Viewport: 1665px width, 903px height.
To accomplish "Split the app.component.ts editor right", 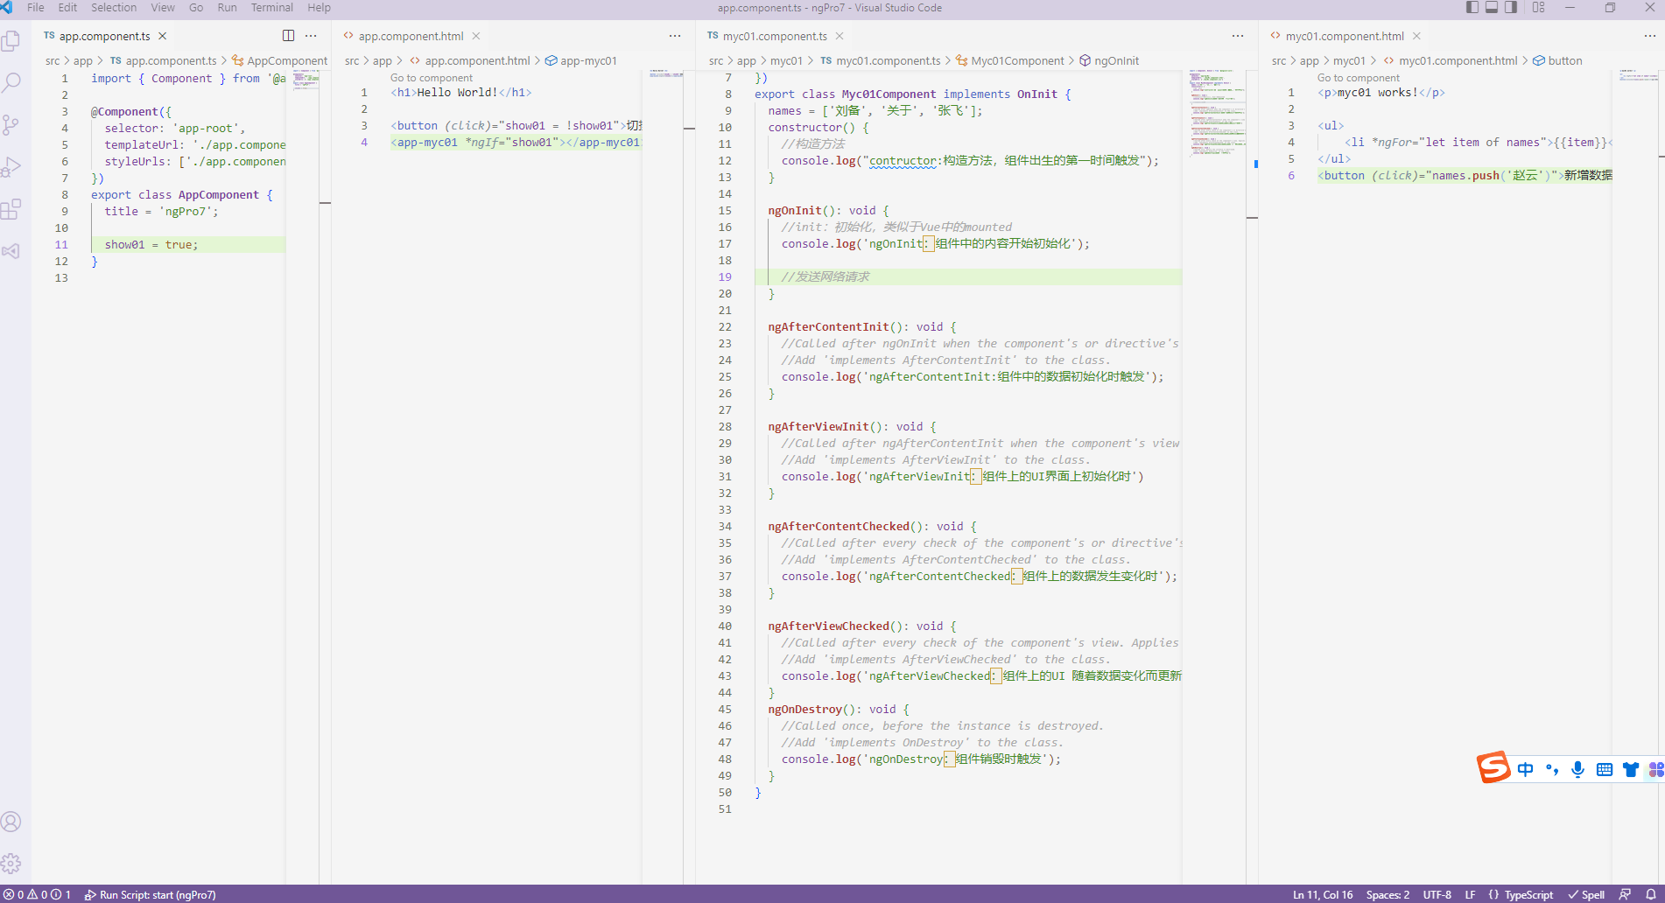I will click(x=288, y=36).
